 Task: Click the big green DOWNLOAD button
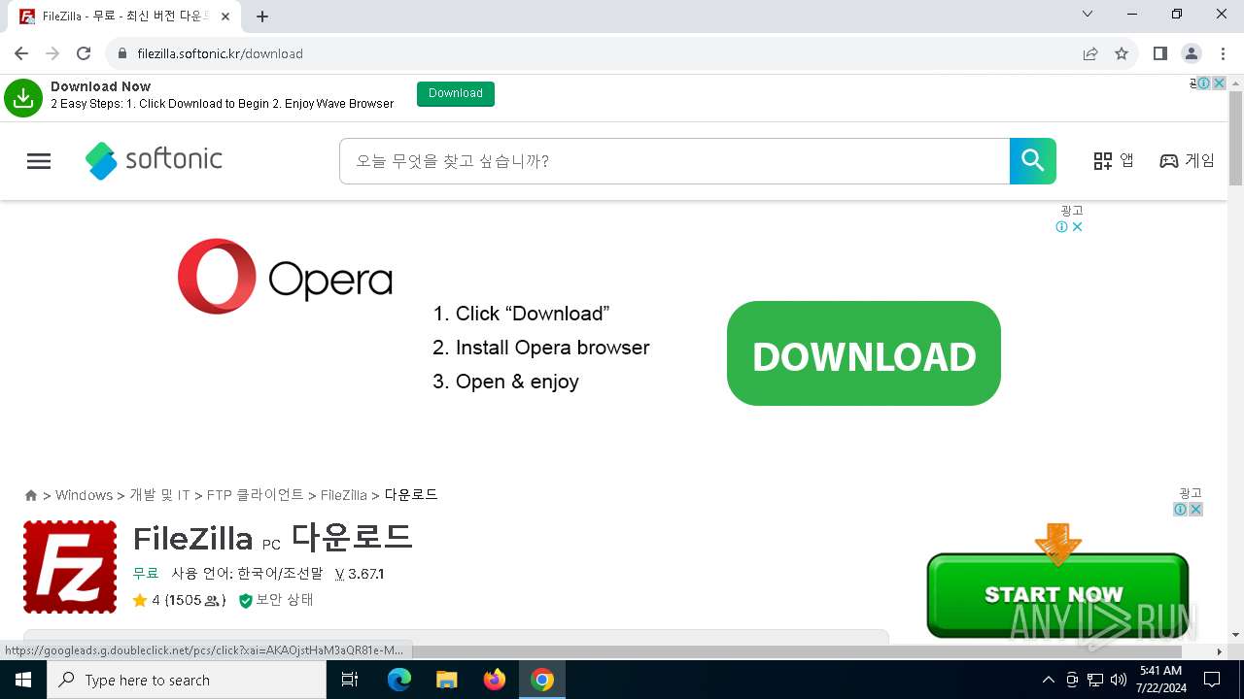pyautogui.click(x=864, y=353)
